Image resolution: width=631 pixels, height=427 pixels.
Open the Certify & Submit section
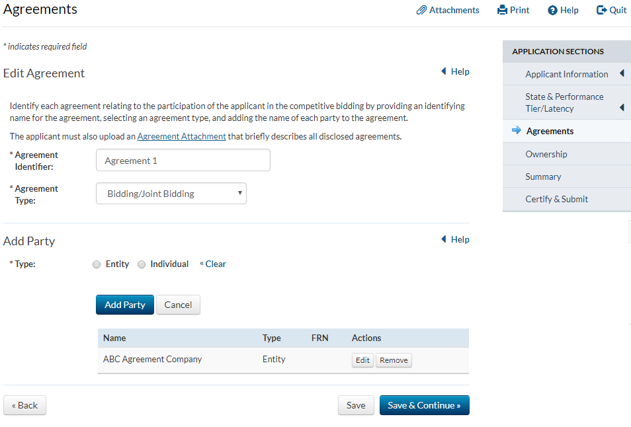pos(557,199)
